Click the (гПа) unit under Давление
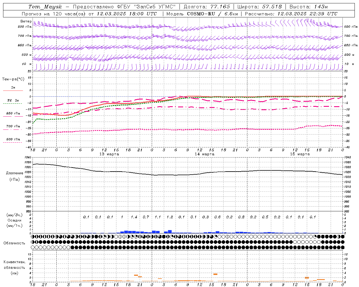 click(15, 179)
